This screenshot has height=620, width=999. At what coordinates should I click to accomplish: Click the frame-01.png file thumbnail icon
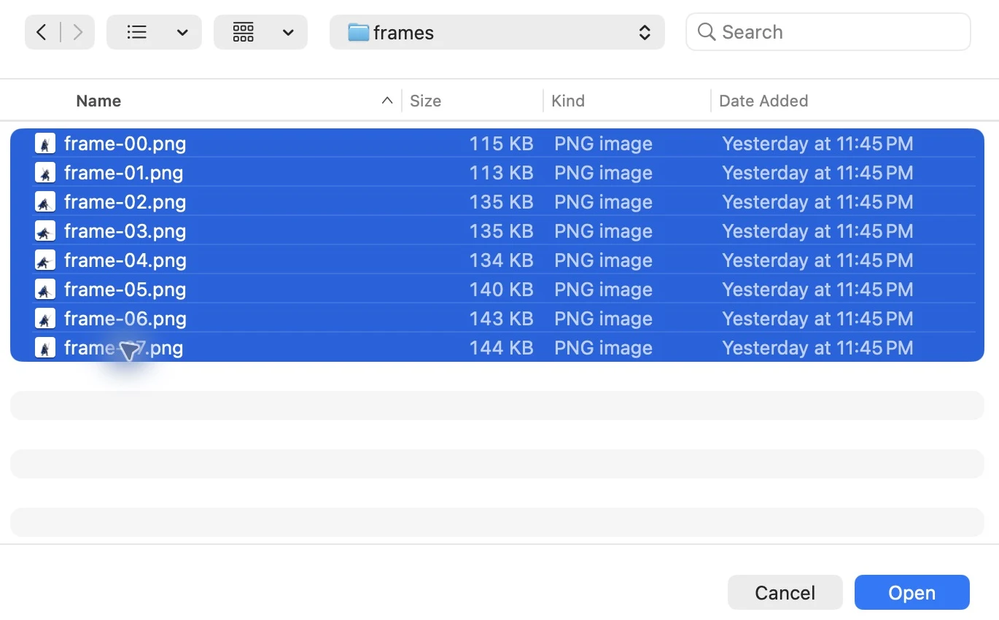tap(45, 173)
